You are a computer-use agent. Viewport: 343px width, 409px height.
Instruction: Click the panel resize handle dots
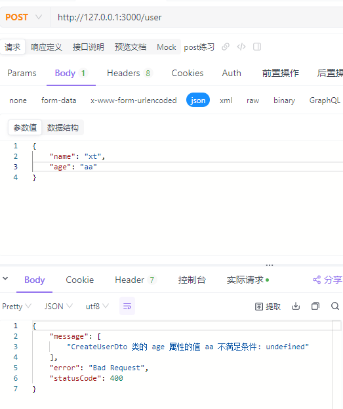(x=270, y=265)
